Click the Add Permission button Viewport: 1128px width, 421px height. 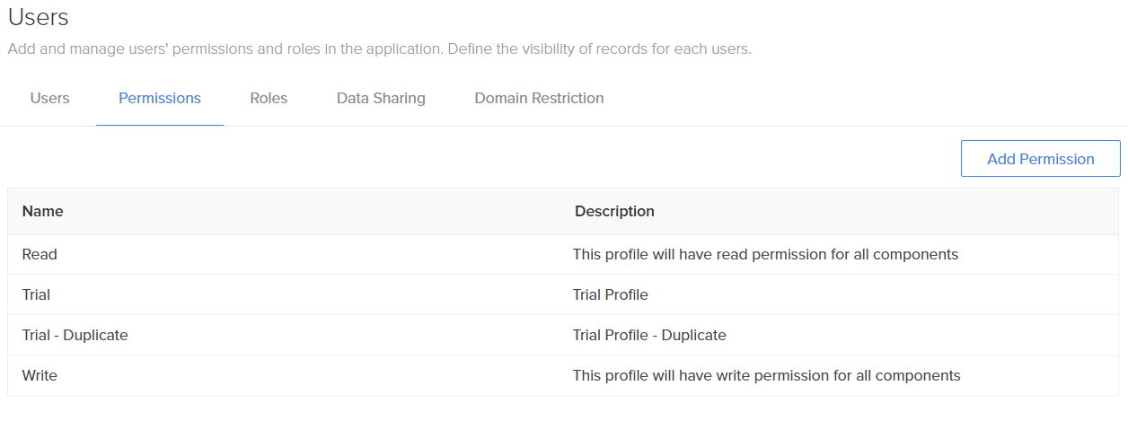coord(1040,159)
